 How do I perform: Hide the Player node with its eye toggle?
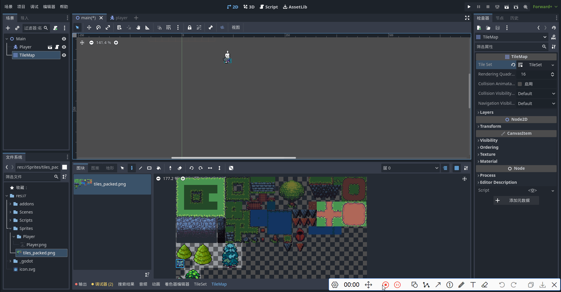[64, 47]
